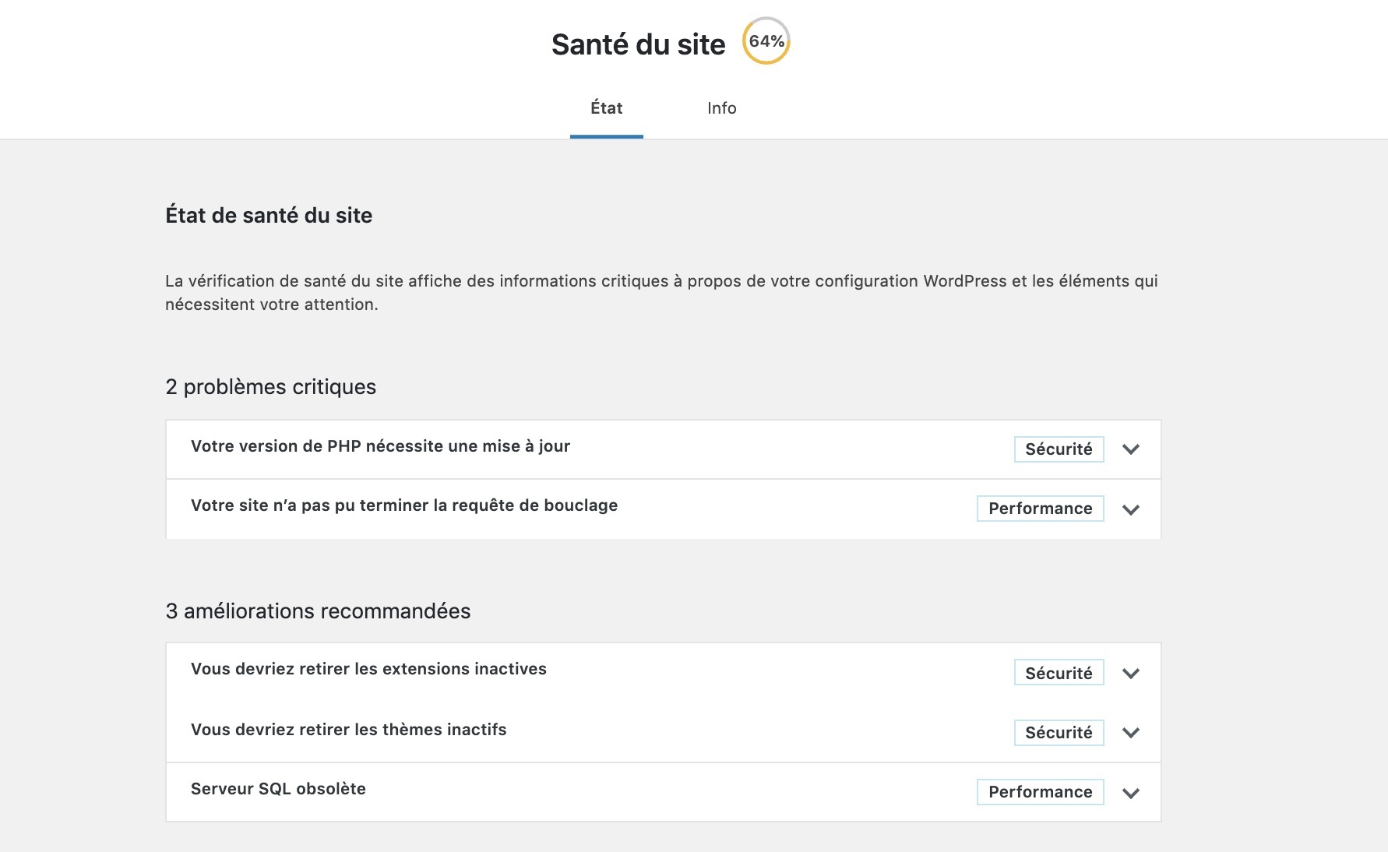
Task: Open 'Vous devriez retirer les thèmes inactifs'
Action: tap(348, 730)
